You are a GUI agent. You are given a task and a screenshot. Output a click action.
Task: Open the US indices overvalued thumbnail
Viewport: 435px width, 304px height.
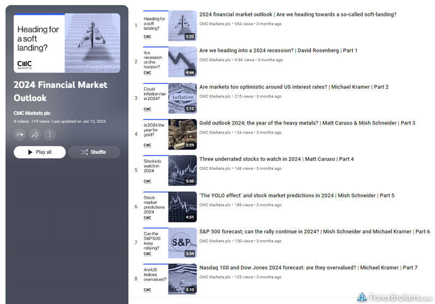pyautogui.click(x=169, y=279)
